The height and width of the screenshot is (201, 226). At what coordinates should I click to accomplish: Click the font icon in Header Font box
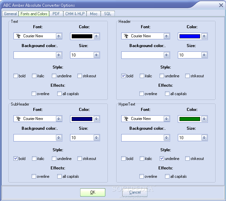pyautogui.click(x=126, y=36)
